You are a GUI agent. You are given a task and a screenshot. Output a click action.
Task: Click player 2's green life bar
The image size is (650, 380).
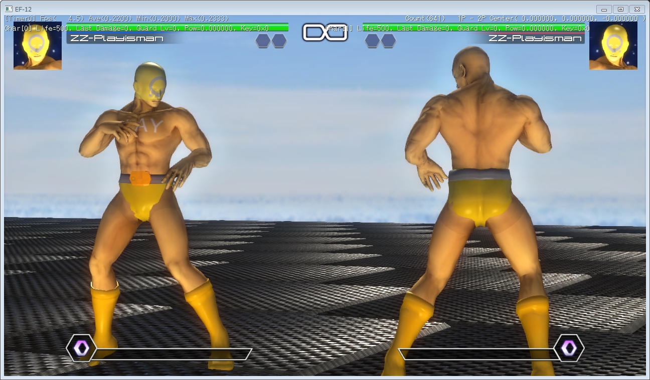[473, 28]
